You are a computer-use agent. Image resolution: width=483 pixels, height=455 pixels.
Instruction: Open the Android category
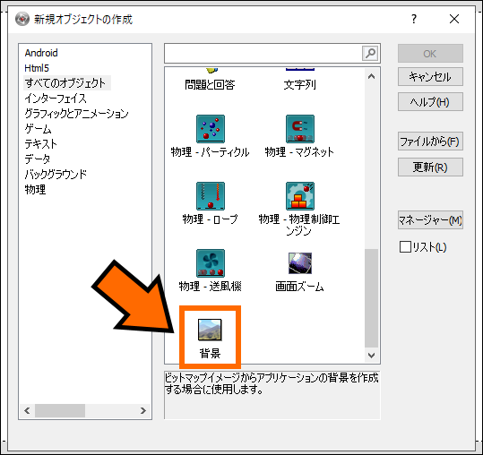(41, 53)
